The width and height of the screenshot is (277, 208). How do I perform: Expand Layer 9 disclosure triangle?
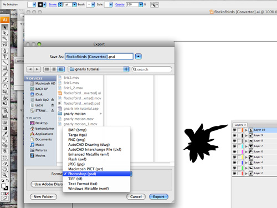(x=246, y=135)
